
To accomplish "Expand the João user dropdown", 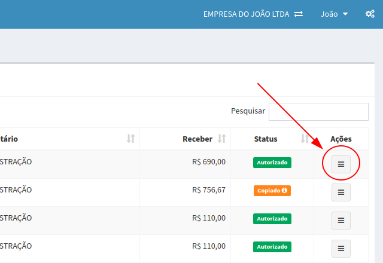I will [334, 14].
